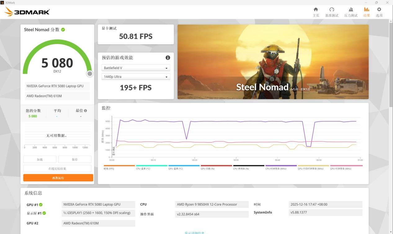Open the Stress Test (压力测试) icon

(351, 10)
